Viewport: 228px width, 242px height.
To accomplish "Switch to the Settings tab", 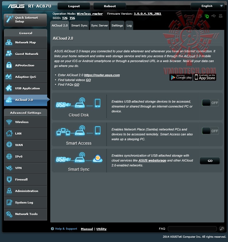I will [x=117, y=26].
